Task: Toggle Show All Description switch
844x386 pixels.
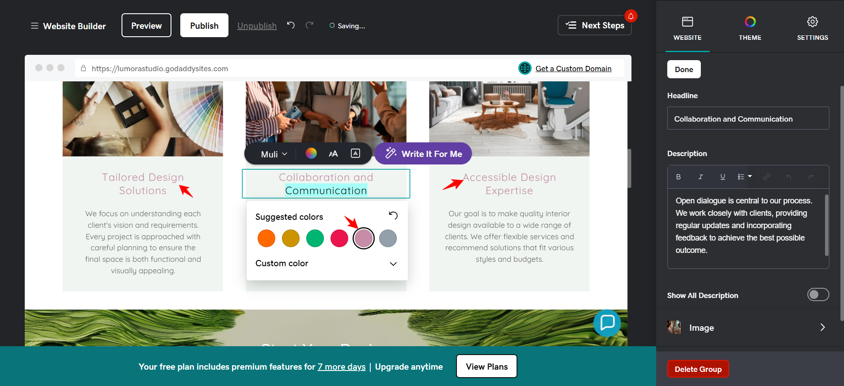Action: coord(818,294)
